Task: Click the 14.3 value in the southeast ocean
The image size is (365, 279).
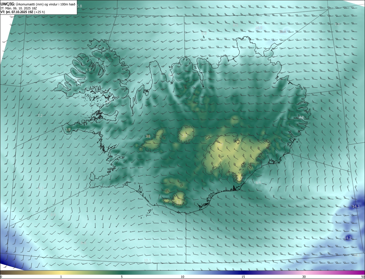Action: (356, 206)
